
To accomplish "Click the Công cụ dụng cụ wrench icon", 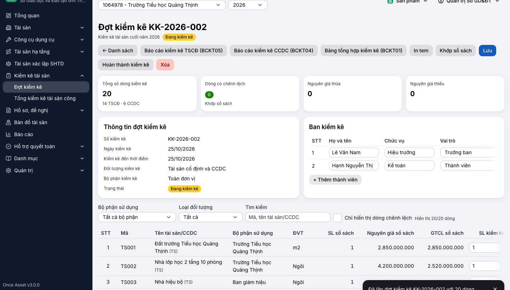I will (8, 40).
